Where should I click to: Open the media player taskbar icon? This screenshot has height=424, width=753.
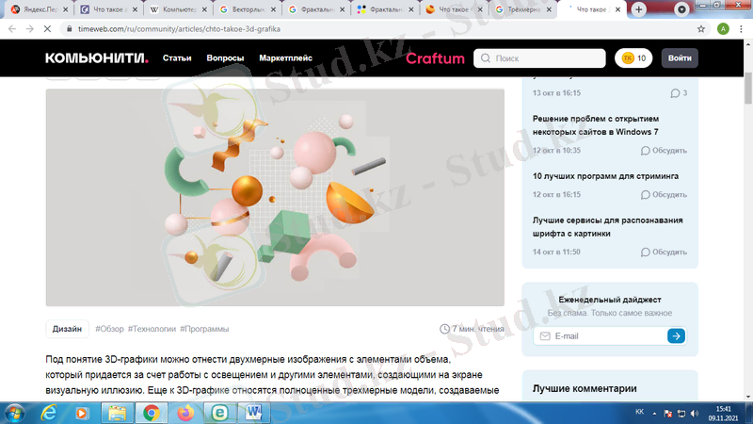pyautogui.click(x=82, y=413)
